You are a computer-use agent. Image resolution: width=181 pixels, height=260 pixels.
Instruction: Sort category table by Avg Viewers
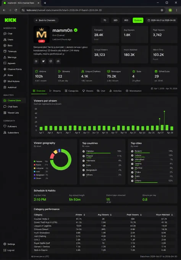point(105,215)
